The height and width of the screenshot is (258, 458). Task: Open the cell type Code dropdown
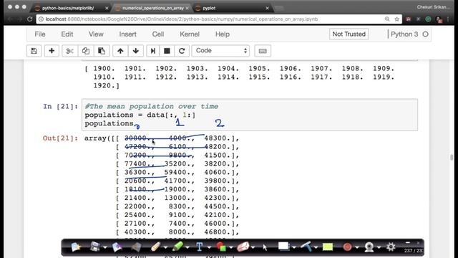tap(220, 51)
